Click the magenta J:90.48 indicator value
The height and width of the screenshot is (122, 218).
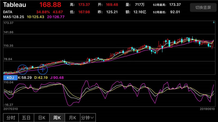pos(57,78)
